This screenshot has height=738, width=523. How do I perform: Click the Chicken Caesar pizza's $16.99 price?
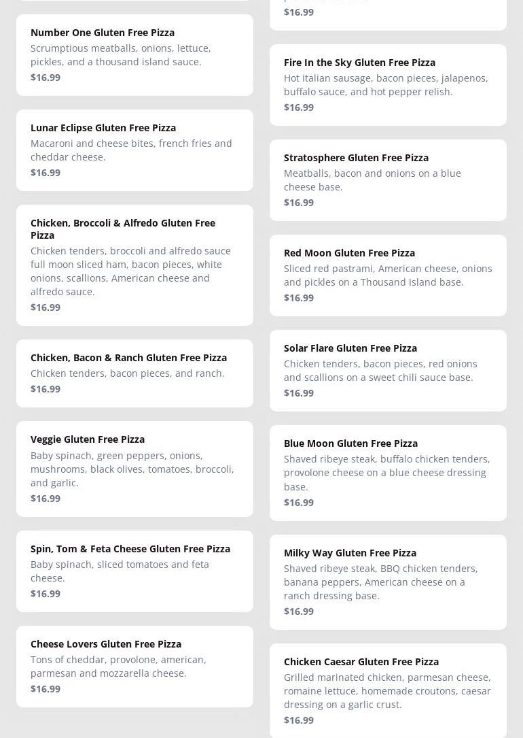point(299,720)
